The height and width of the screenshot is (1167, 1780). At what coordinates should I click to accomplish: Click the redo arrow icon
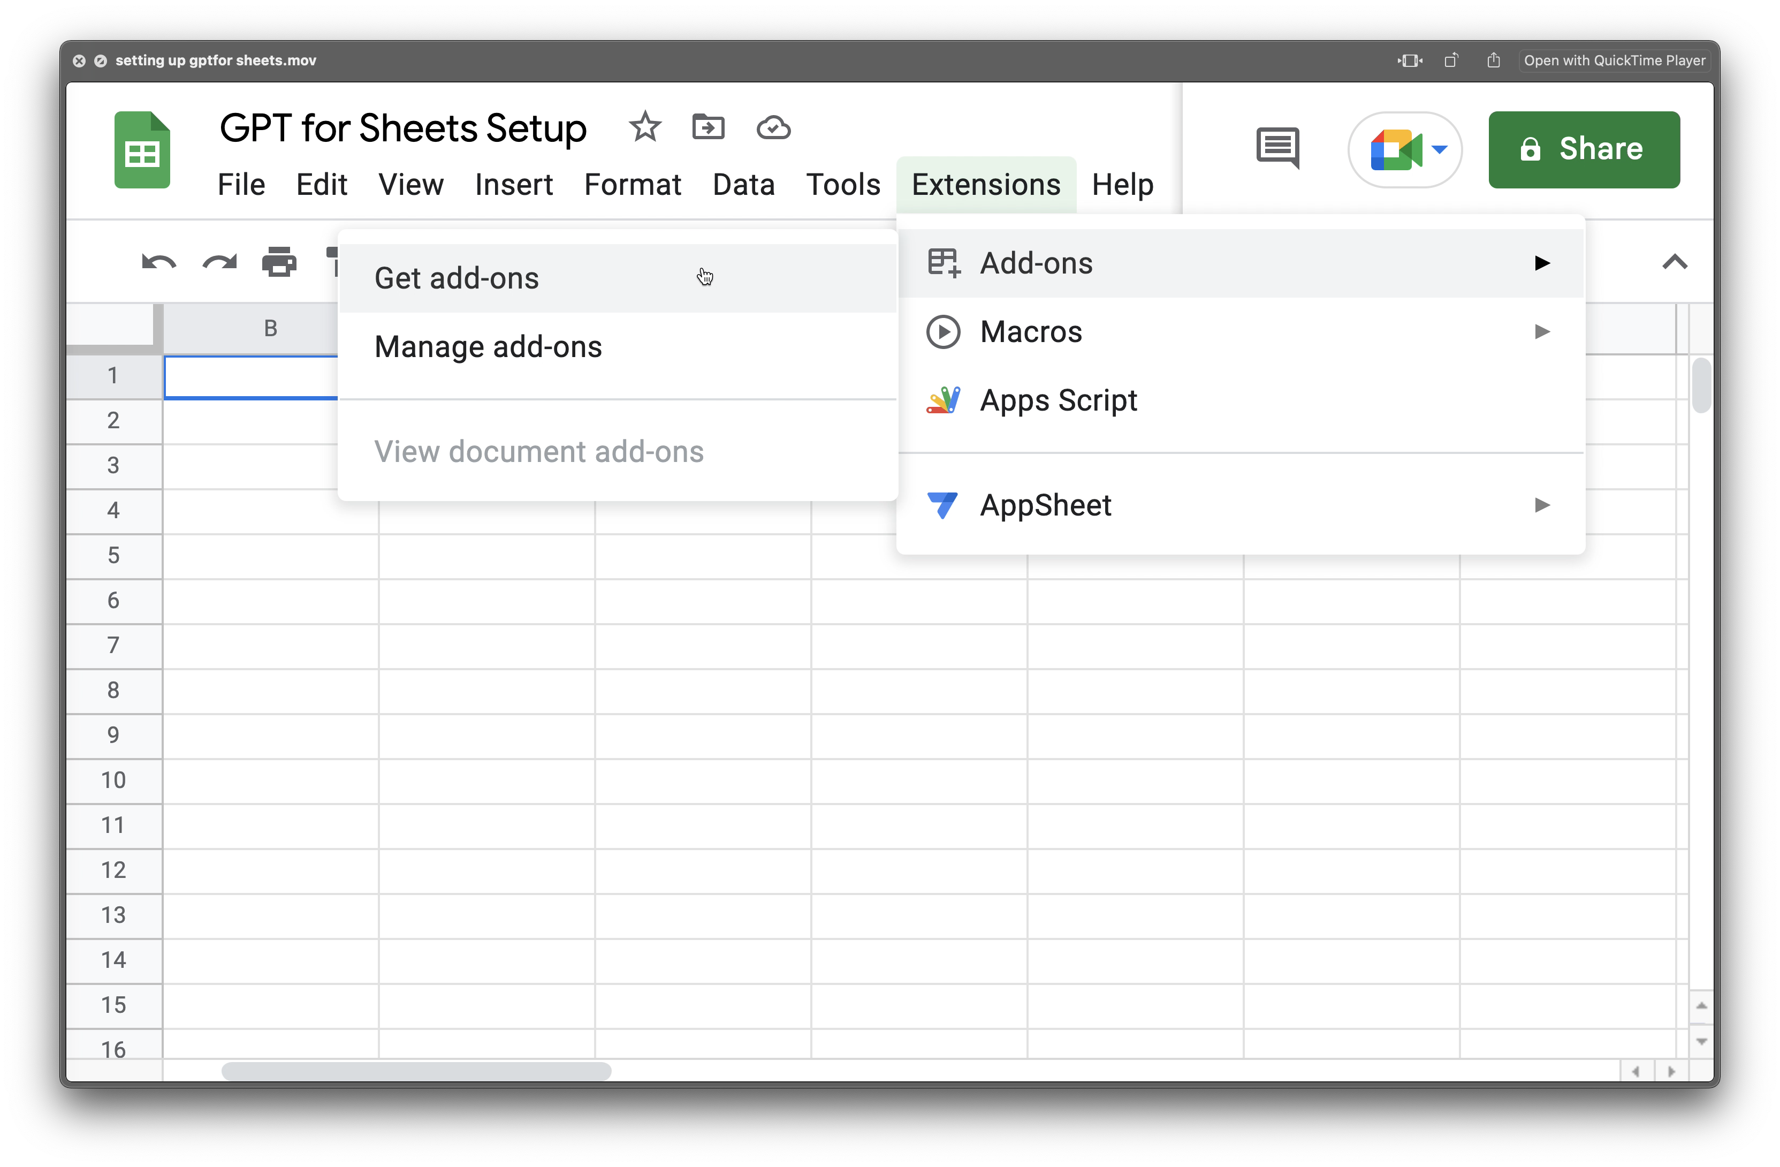(219, 262)
